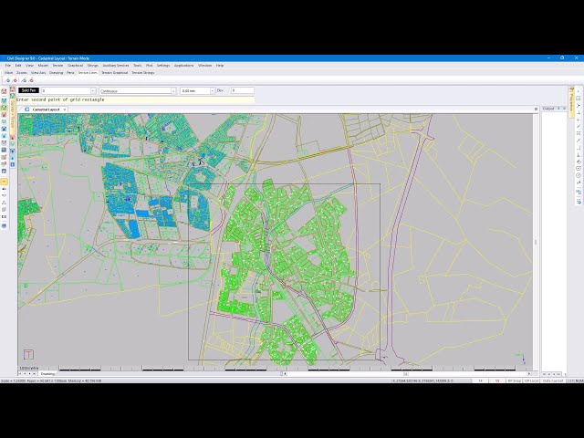Select the Drawing sheet tab at bottom
The width and height of the screenshot is (584, 438).
(48, 373)
